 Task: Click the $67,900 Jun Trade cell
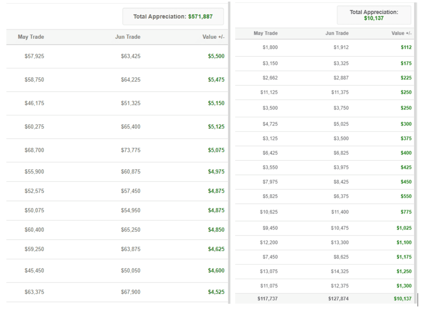coord(131,292)
